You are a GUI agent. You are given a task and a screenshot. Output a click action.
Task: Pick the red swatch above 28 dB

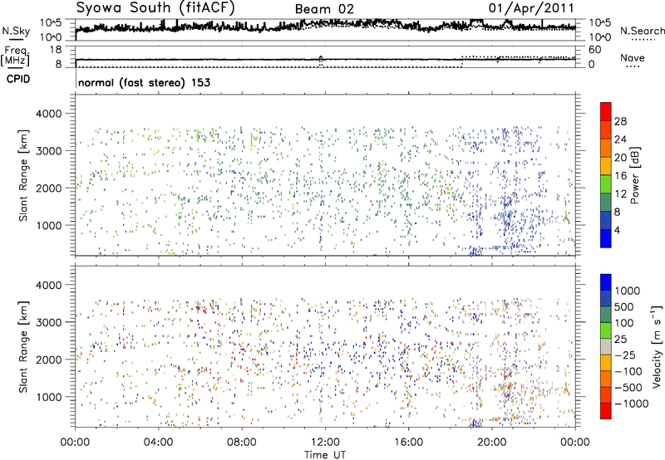[606, 111]
